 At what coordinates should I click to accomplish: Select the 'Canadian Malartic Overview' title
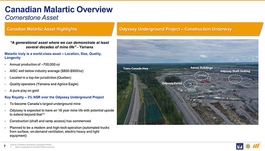[x=58, y=10]
